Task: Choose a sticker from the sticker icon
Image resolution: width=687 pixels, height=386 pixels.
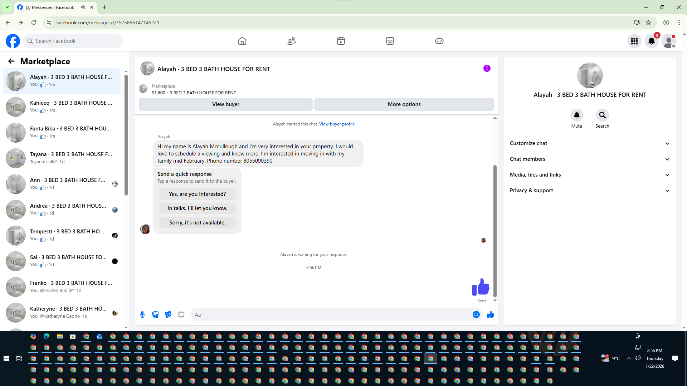Action: (168, 315)
